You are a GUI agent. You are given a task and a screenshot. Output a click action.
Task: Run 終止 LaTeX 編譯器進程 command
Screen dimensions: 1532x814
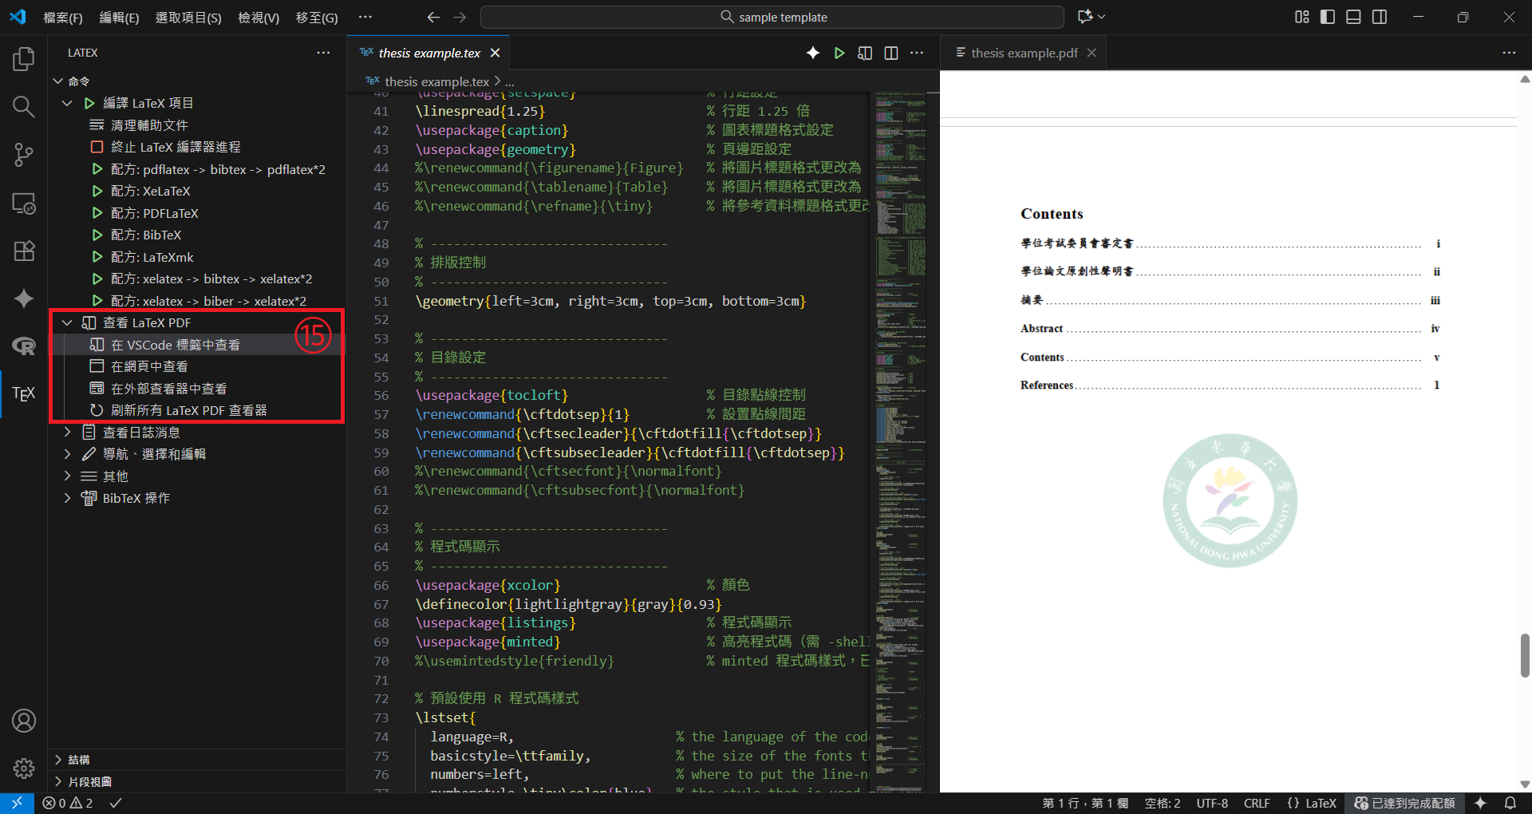197,147
